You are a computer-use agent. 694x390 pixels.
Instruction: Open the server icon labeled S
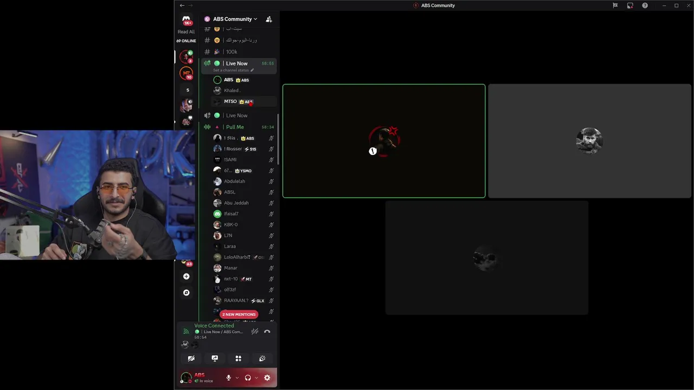188,90
